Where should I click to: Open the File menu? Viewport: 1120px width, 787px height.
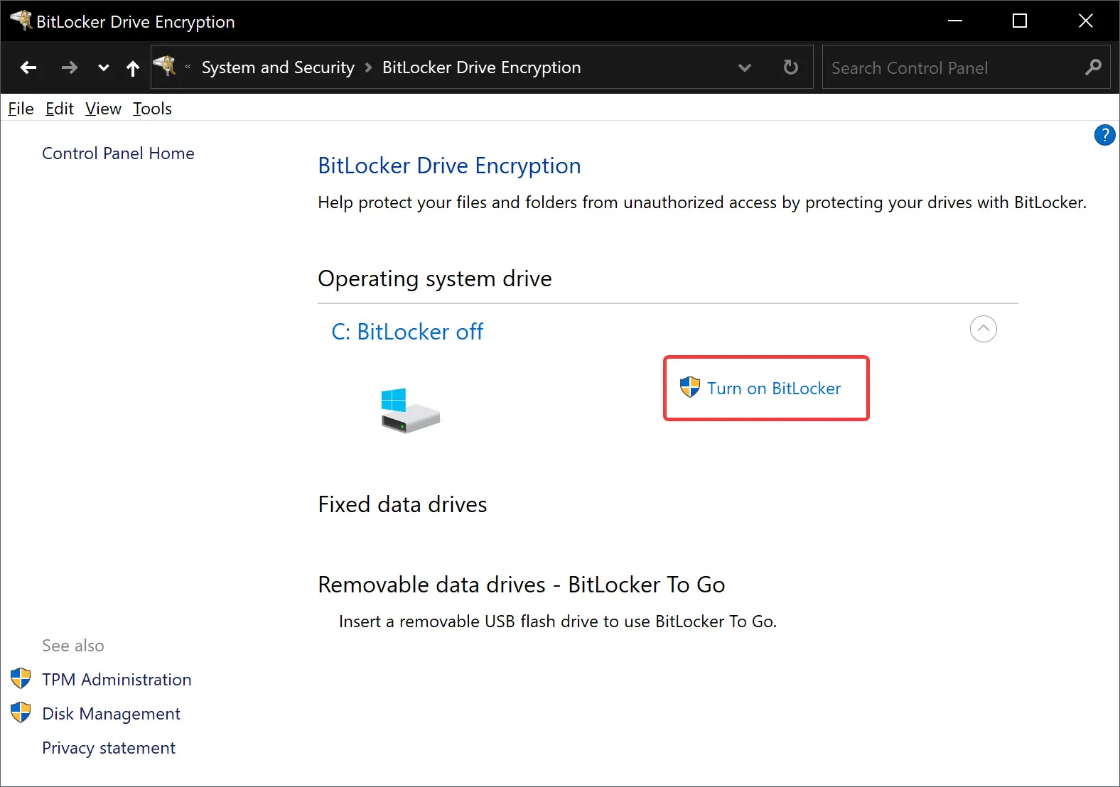(21, 109)
